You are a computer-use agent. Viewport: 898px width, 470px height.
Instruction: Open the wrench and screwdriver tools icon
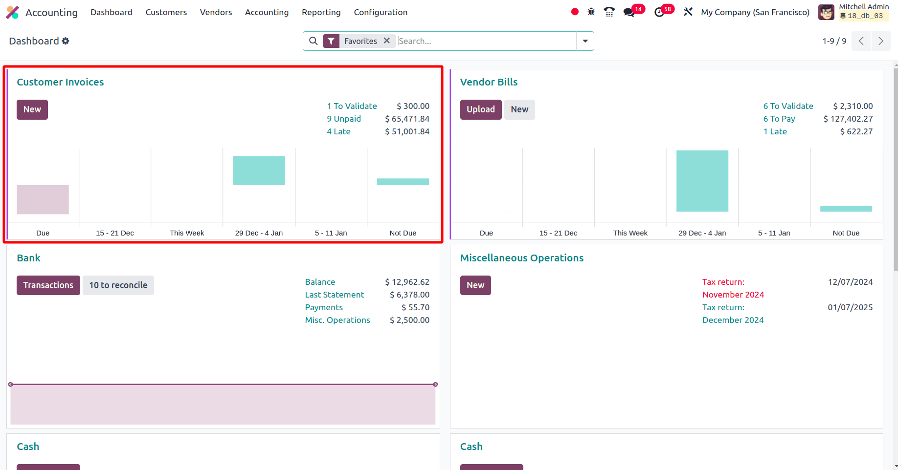pos(688,12)
